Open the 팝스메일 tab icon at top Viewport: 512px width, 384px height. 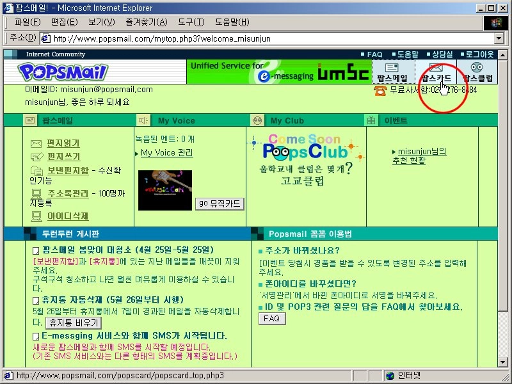(x=392, y=72)
